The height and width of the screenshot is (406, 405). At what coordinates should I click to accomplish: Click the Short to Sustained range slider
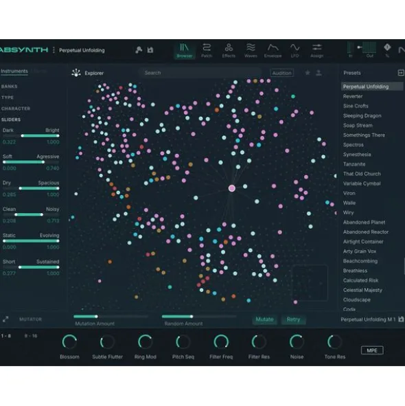(31, 267)
